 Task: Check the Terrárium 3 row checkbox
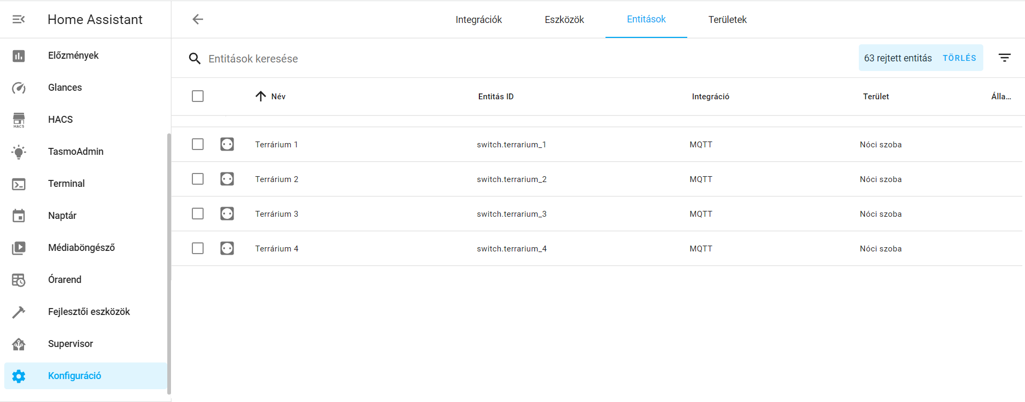tap(198, 214)
